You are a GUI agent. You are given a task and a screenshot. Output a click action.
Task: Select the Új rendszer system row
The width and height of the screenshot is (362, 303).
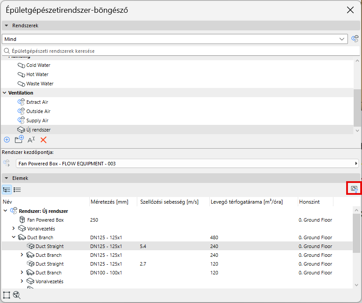coord(177,130)
